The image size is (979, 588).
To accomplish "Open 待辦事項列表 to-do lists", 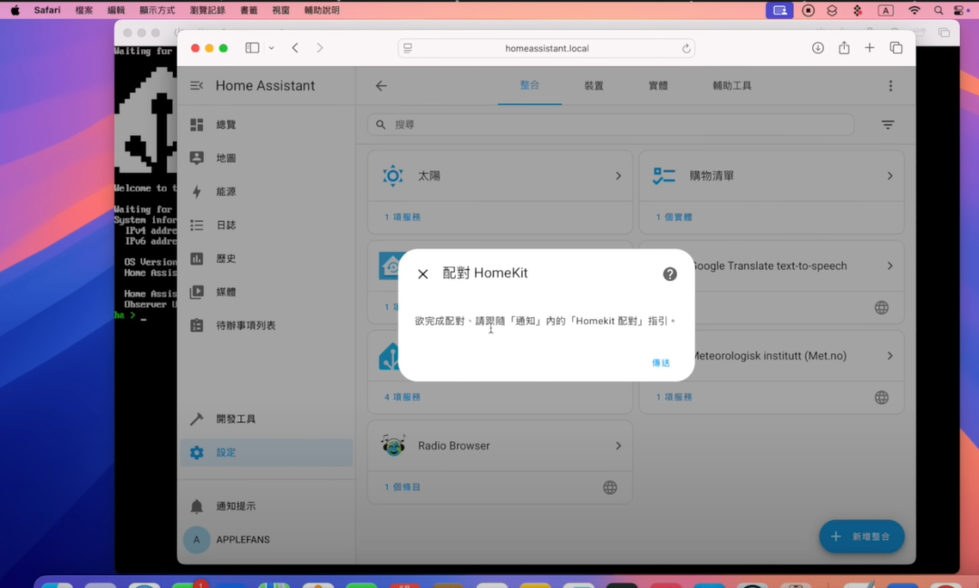I will click(267, 325).
